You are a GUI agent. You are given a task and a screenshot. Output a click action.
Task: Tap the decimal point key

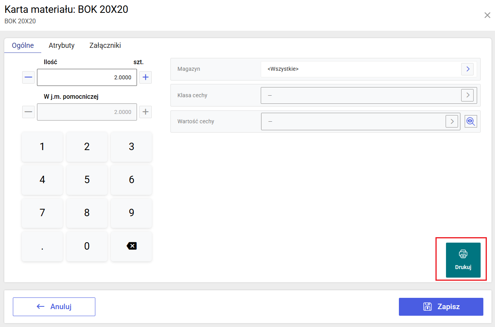click(42, 246)
